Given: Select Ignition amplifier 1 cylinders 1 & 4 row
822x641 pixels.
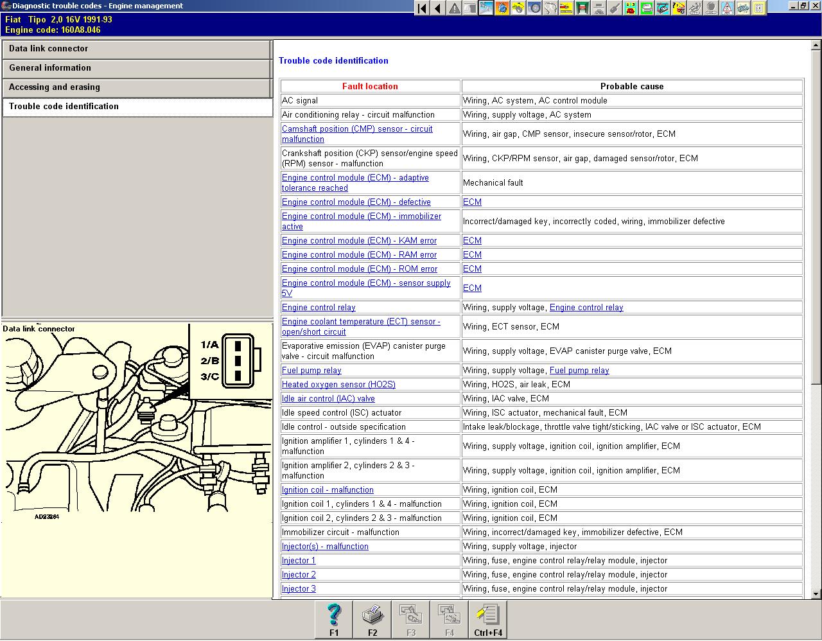Looking at the screenshot, I should tap(541, 446).
